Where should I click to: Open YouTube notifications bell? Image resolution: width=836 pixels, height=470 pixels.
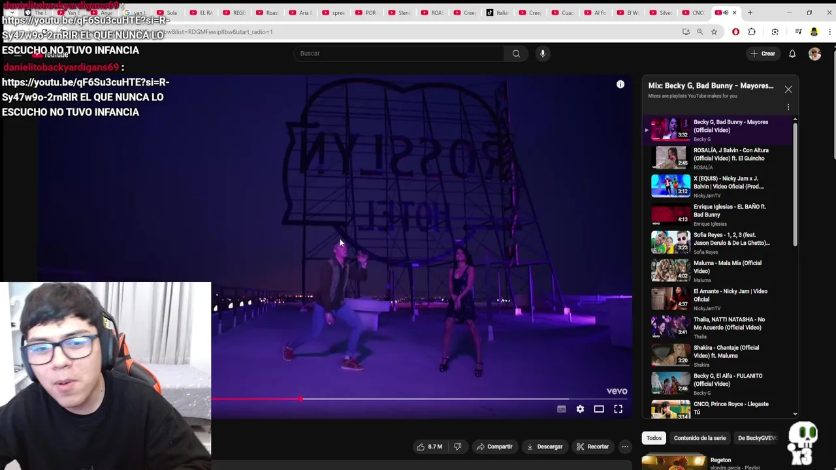pyautogui.click(x=792, y=54)
